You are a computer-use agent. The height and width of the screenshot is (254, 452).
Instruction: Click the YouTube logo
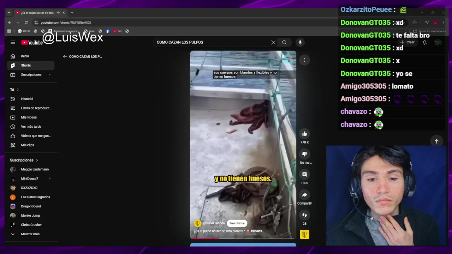pos(32,42)
